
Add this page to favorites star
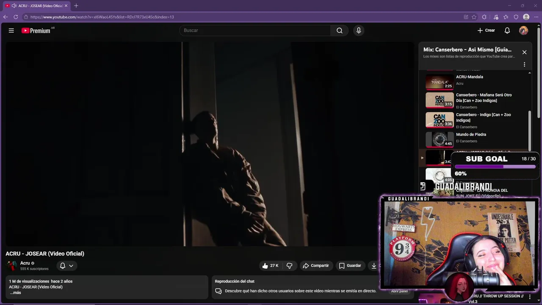point(474,17)
